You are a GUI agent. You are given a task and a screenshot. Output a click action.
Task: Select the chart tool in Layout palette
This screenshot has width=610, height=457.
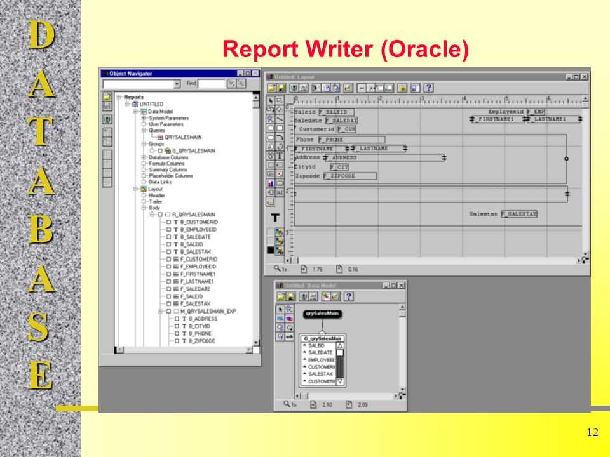point(271,183)
